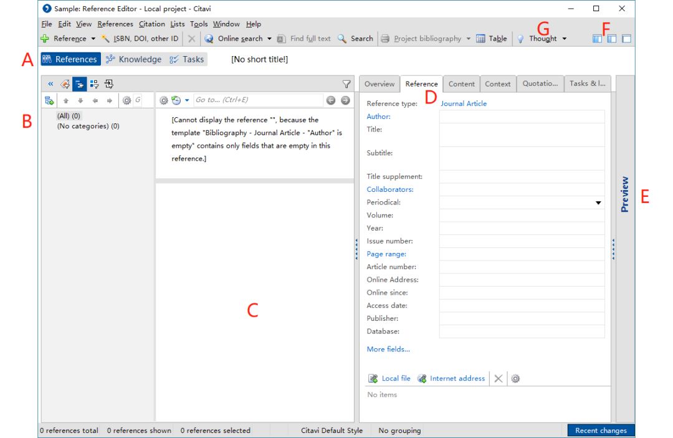
Task: Select the (No categories) (0) item
Action: click(x=88, y=126)
